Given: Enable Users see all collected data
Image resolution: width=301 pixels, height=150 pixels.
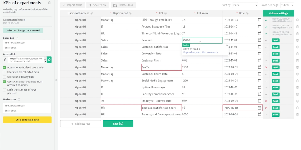Looking at the screenshot, I should [x=4, y=72].
